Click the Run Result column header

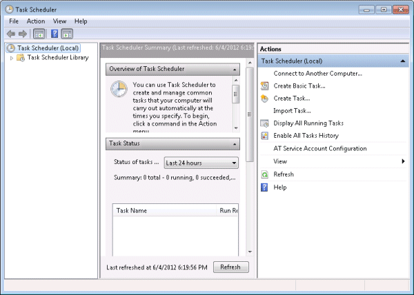(x=227, y=211)
